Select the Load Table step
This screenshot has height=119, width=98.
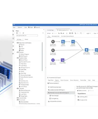pos(23,94)
